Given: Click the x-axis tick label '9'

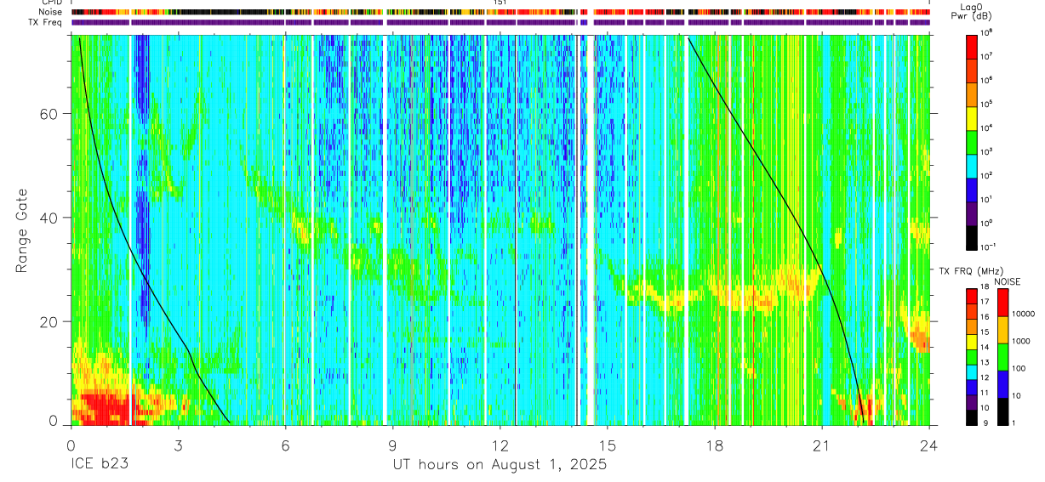Looking at the screenshot, I should click(x=392, y=445).
